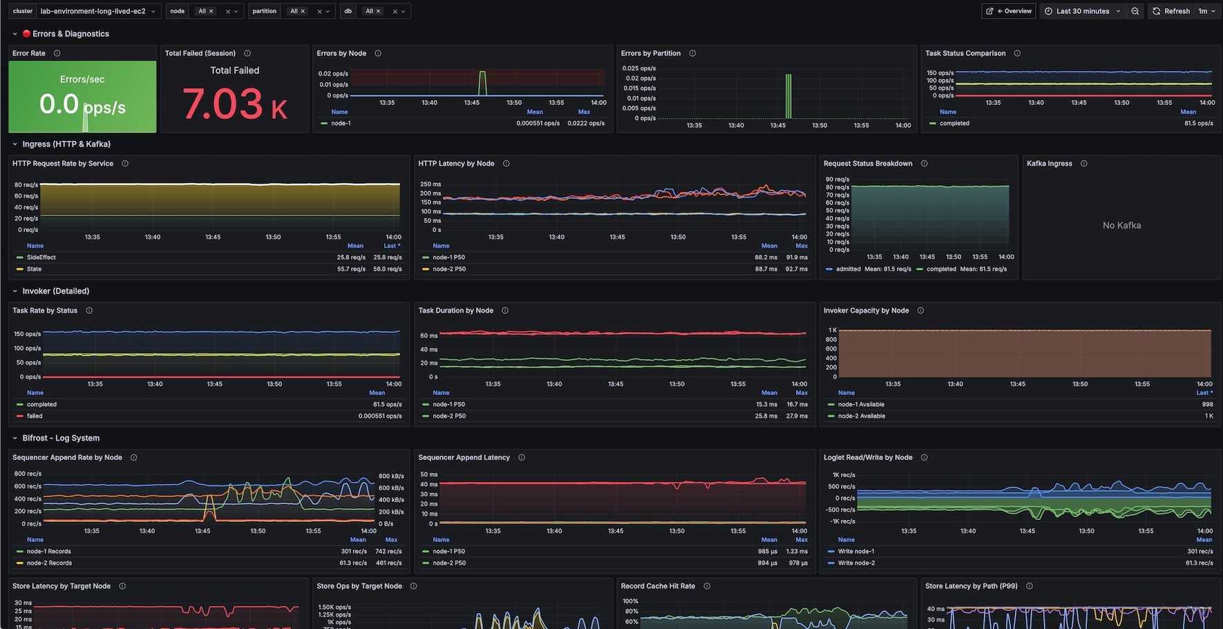Sort Invoker Capacity legend by Last

(x=1204, y=393)
